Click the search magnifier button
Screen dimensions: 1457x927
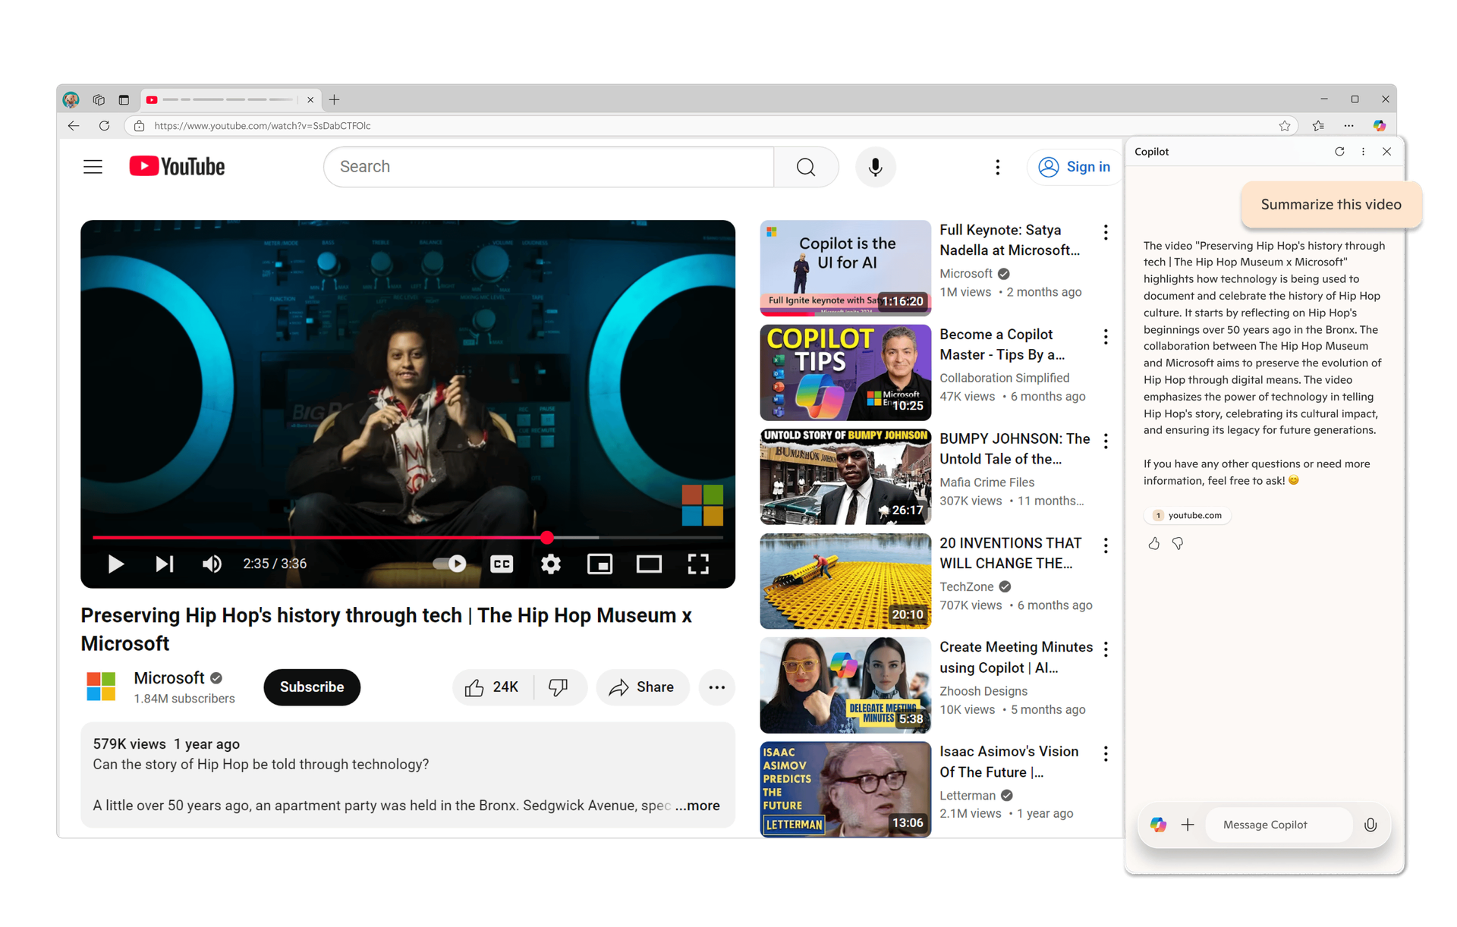(x=806, y=167)
